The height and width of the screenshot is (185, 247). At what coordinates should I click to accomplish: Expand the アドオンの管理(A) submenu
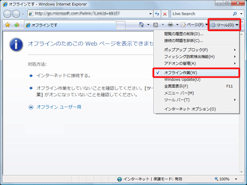pyautogui.click(x=197, y=64)
